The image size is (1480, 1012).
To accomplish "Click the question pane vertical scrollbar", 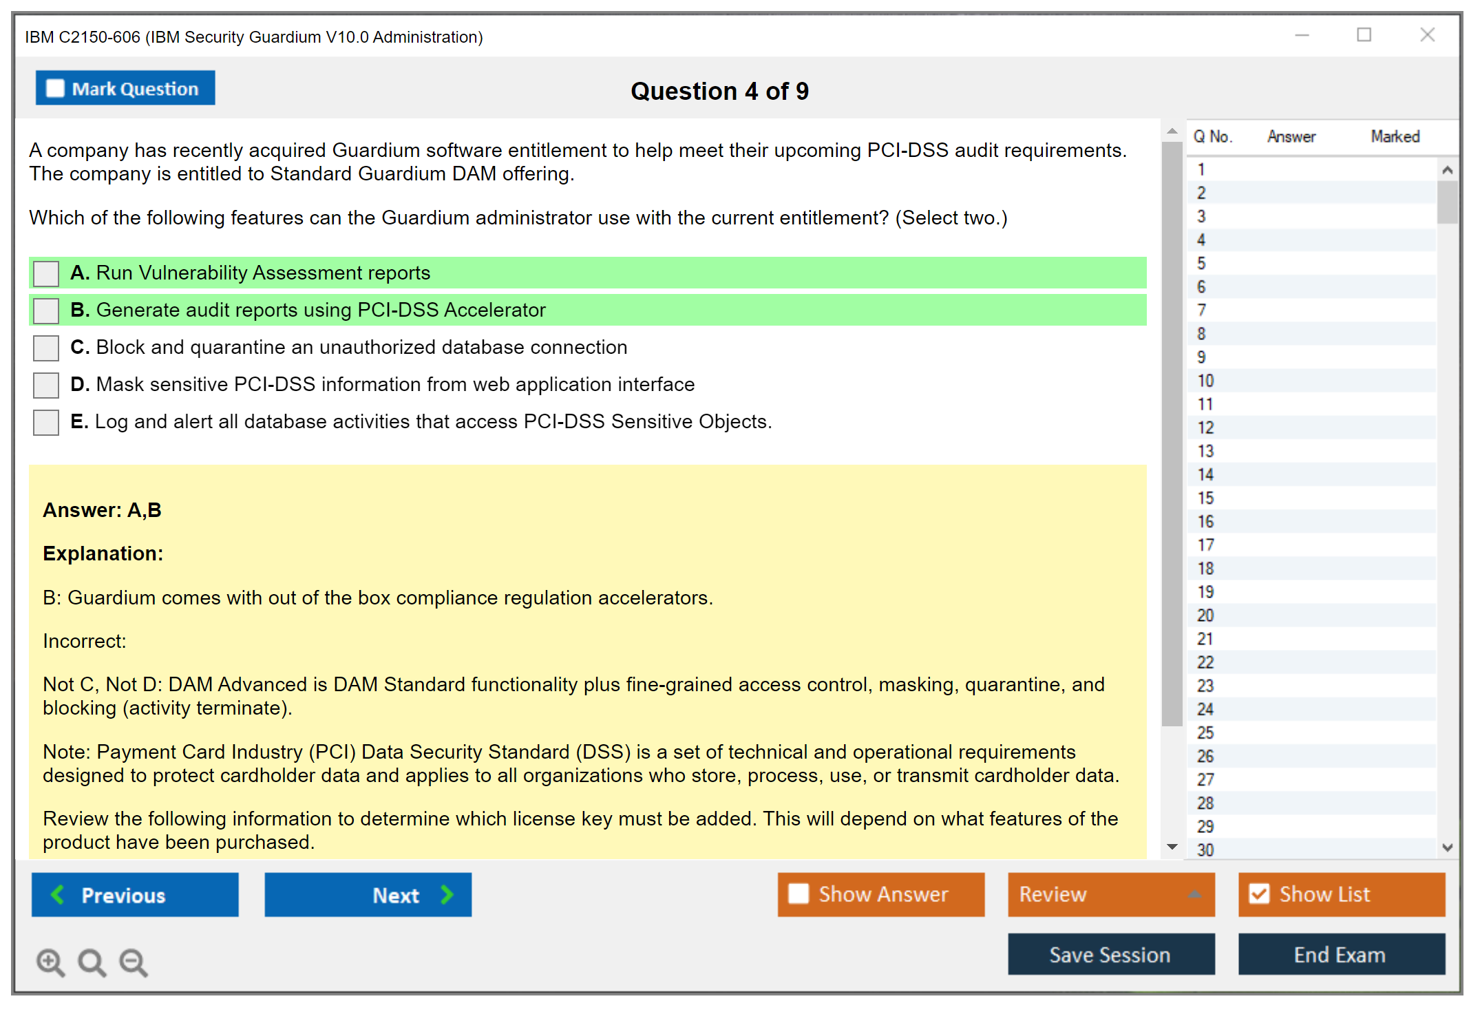I will pos(1172,434).
